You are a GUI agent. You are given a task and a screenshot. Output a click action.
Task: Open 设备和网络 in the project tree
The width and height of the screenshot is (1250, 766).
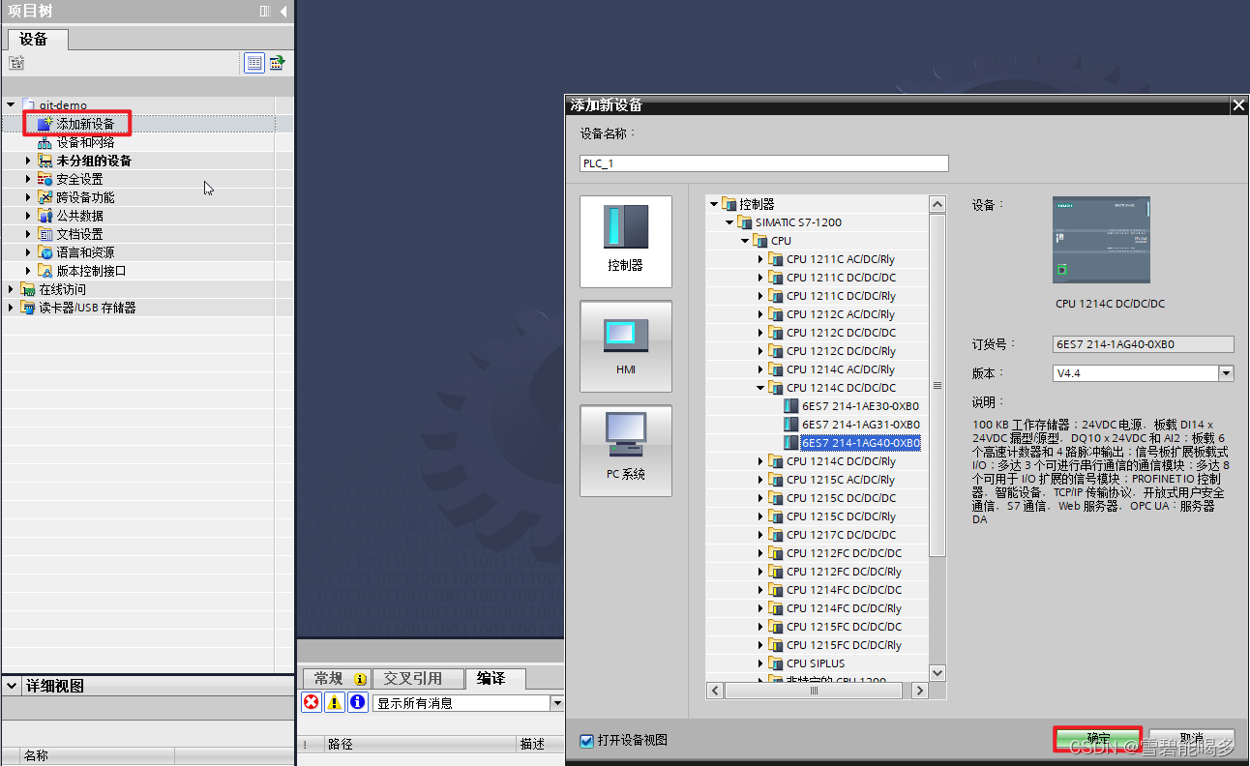click(85, 142)
